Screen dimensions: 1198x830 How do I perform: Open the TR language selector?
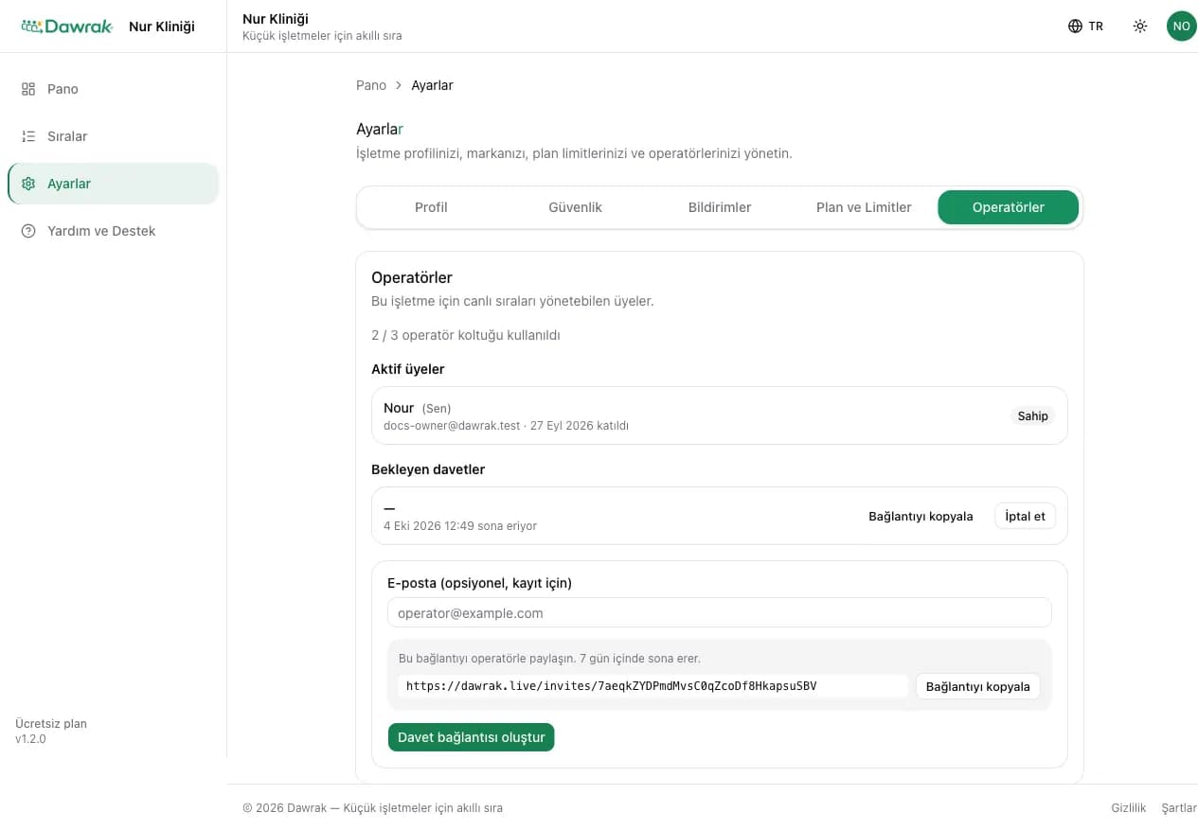[x=1085, y=26]
